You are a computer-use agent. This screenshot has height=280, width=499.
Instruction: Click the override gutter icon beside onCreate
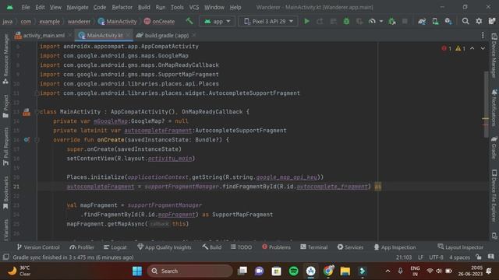coord(27,140)
